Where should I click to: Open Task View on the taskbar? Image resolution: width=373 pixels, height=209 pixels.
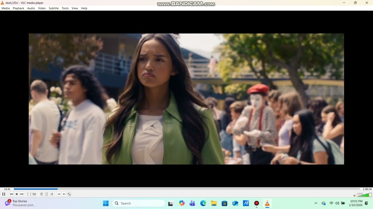[x=170, y=203]
